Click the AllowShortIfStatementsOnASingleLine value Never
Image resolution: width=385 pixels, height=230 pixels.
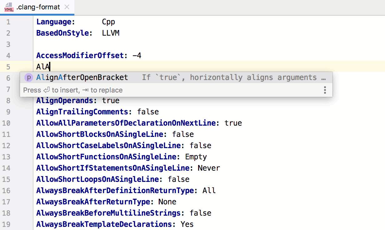pos(209,168)
